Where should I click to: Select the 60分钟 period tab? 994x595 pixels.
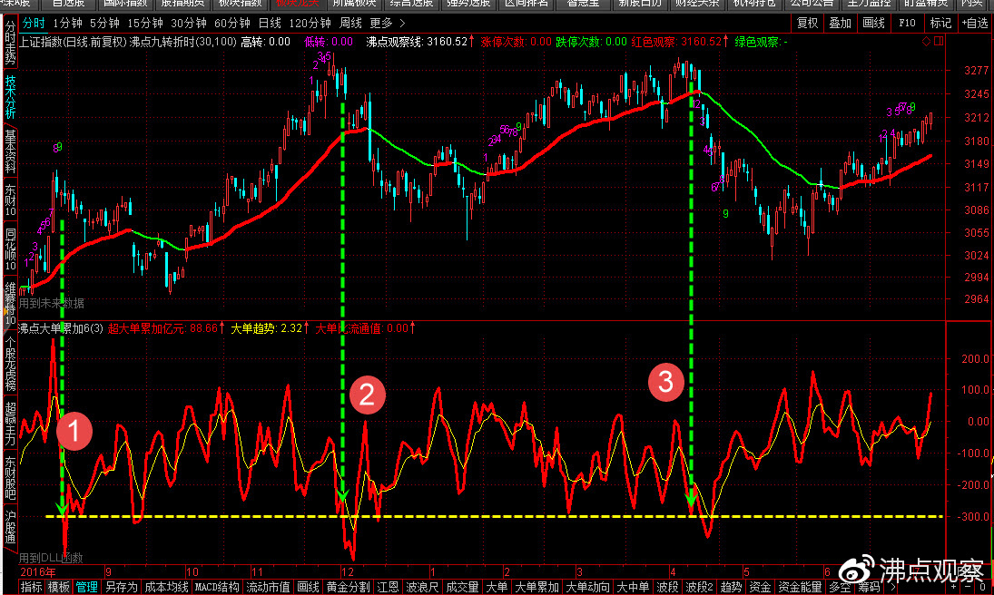[232, 24]
